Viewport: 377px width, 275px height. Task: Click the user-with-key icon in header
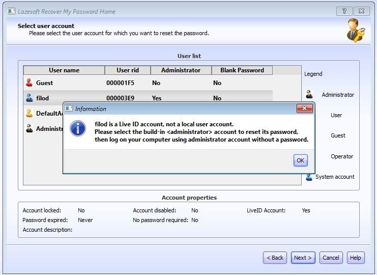tap(356, 30)
